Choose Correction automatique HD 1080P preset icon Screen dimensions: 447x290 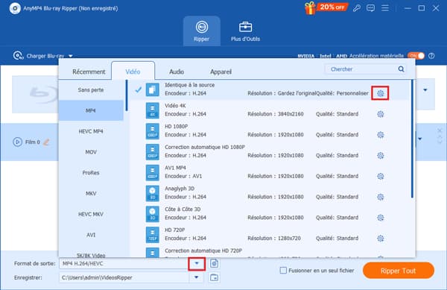[x=152, y=151]
